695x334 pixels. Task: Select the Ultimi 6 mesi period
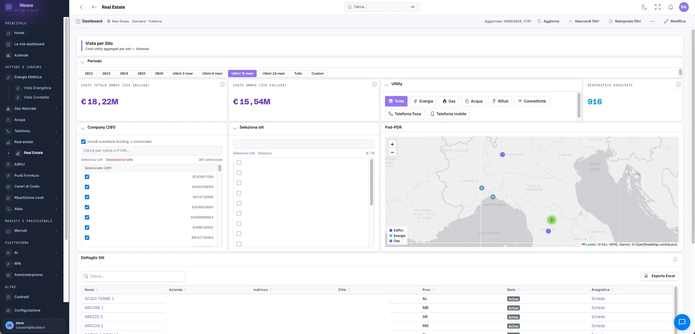pyautogui.click(x=212, y=74)
